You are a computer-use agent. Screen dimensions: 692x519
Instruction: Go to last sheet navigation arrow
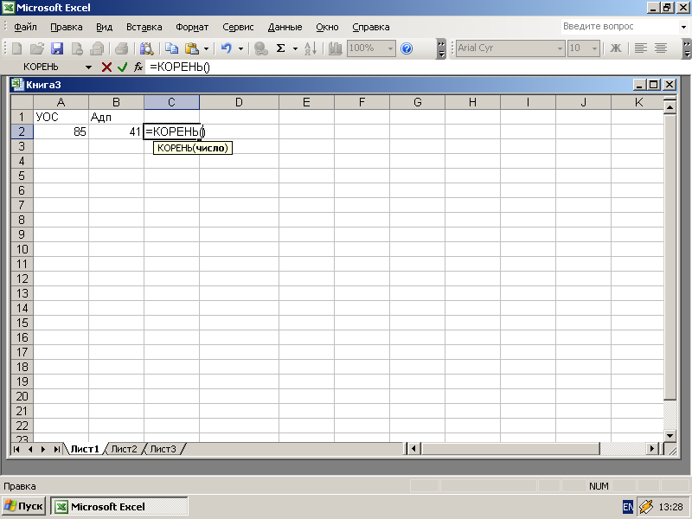(x=57, y=449)
